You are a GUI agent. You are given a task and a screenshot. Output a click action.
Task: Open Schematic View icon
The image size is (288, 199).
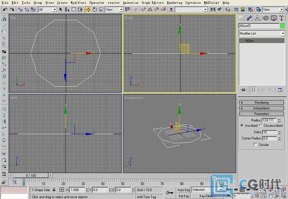(x=243, y=9)
